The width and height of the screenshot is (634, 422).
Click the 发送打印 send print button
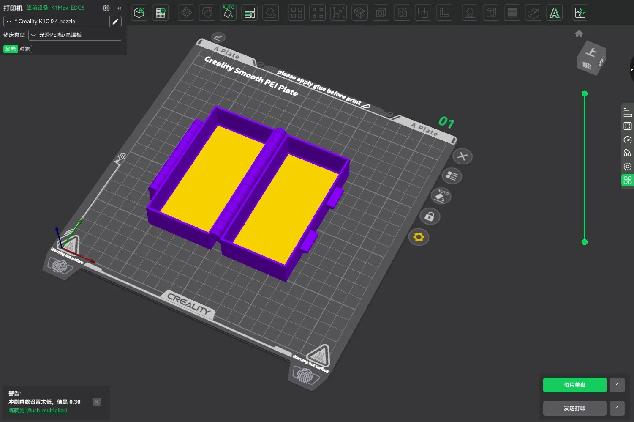(574, 408)
